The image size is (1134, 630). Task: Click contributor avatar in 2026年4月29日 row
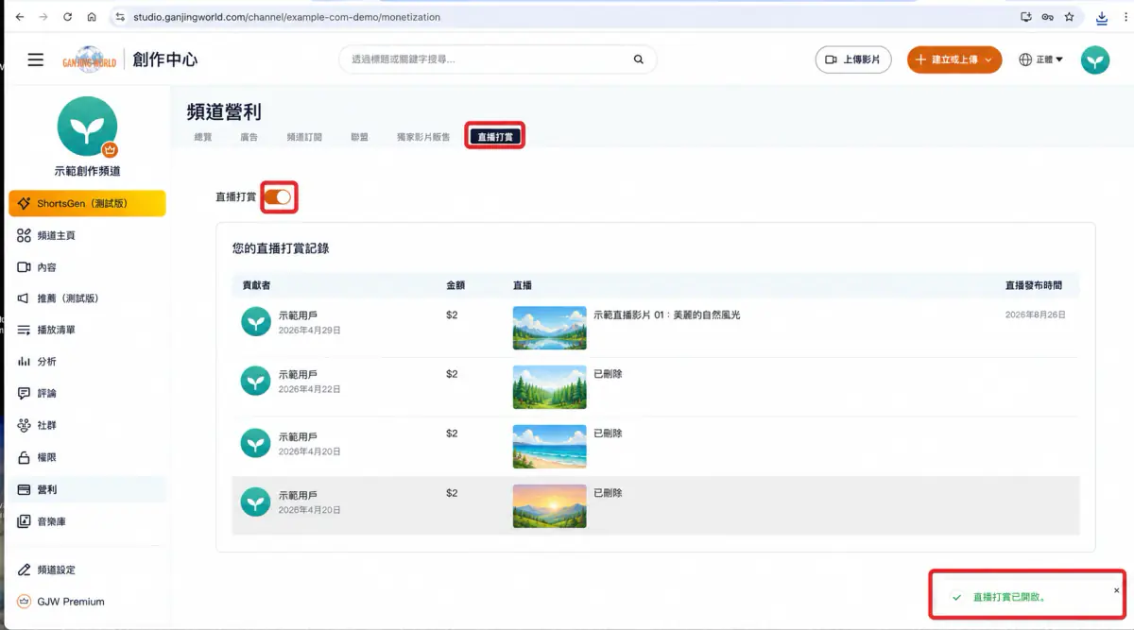click(255, 322)
